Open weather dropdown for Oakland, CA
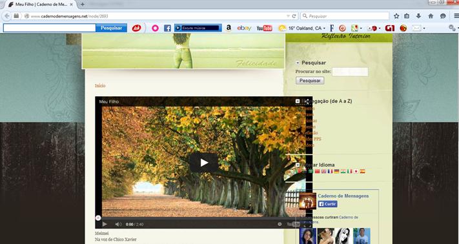459x244 pixels. pyautogui.click(x=324, y=28)
